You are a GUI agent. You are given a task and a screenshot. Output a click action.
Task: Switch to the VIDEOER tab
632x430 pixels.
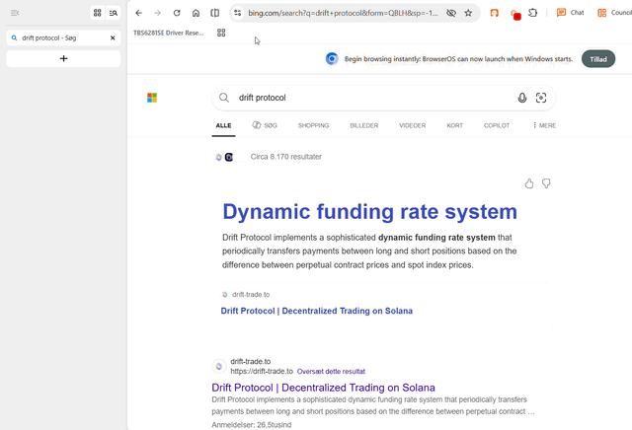tap(413, 125)
